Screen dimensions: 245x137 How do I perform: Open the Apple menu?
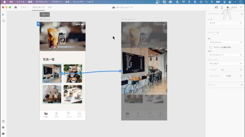tap(5, 2)
